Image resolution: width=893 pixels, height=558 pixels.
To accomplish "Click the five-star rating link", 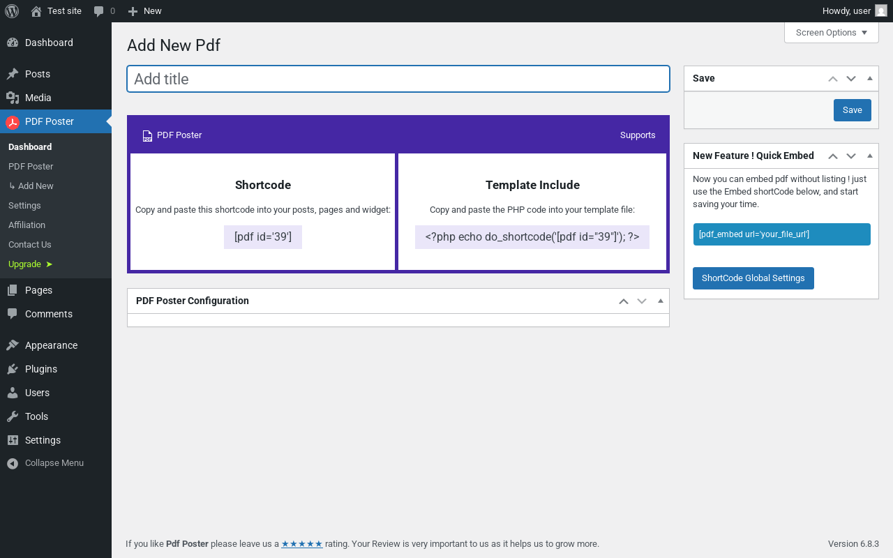I will [x=301, y=544].
